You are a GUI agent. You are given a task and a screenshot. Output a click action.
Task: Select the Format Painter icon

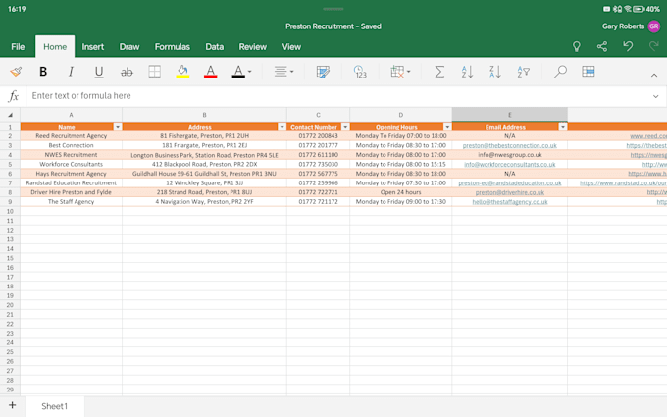click(16, 72)
